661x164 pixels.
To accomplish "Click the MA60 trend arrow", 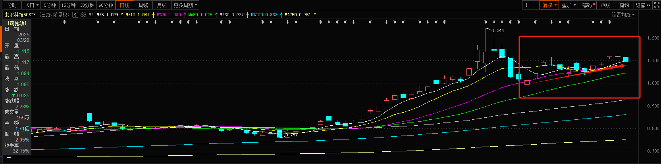I will (x=247, y=15).
